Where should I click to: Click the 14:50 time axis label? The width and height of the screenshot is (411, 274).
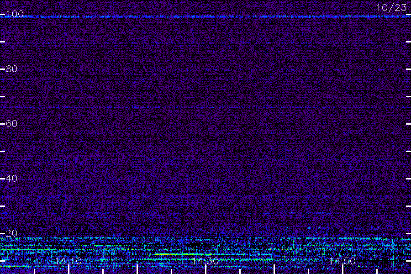(x=342, y=261)
